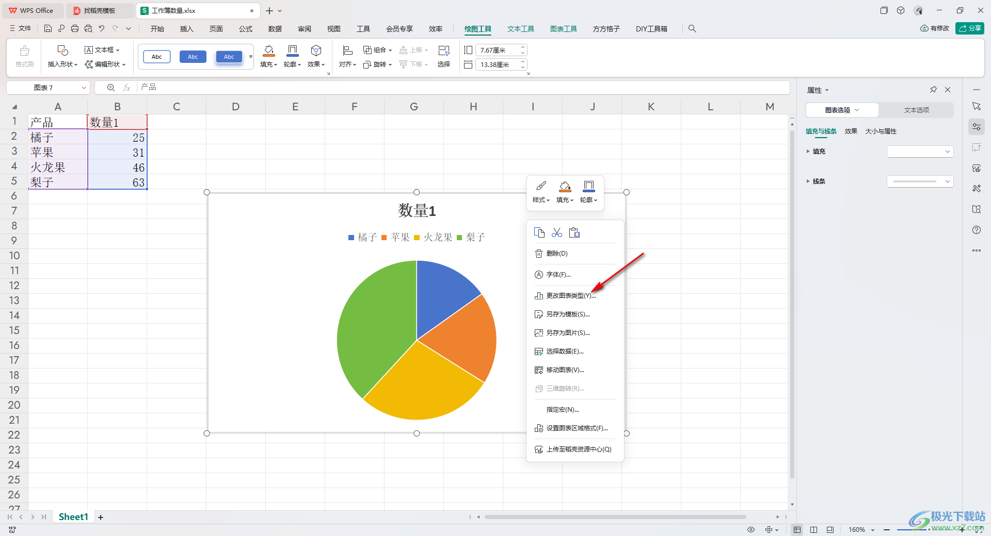Open the ribbon search magnifier
The image size is (991, 536).
(692, 29)
